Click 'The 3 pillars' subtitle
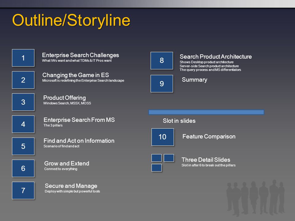This screenshot has width=295, height=221. 53,125
